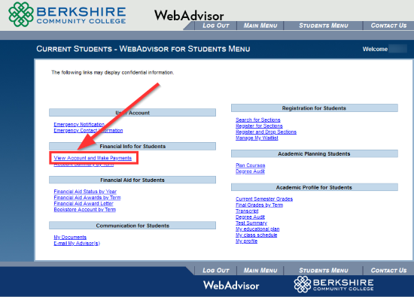Click the Welcome text
The height and width of the screenshot is (297, 414).
(x=375, y=49)
